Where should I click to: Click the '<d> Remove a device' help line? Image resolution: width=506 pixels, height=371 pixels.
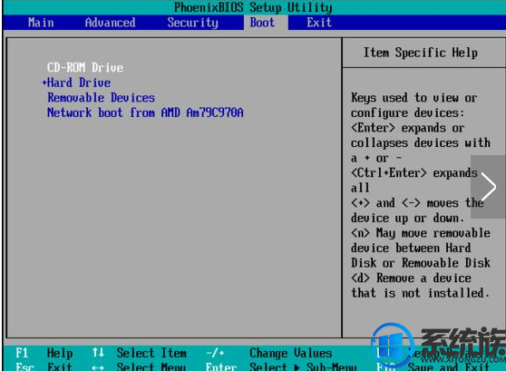point(411,278)
